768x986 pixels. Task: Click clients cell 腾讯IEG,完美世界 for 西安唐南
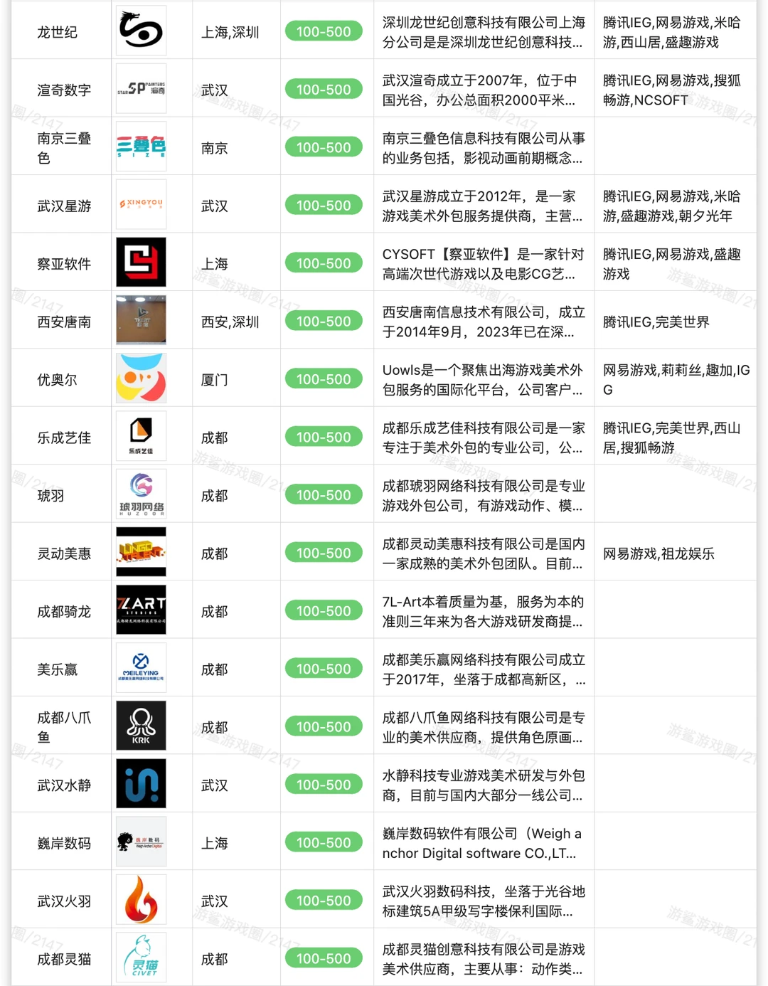coord(656,322)
